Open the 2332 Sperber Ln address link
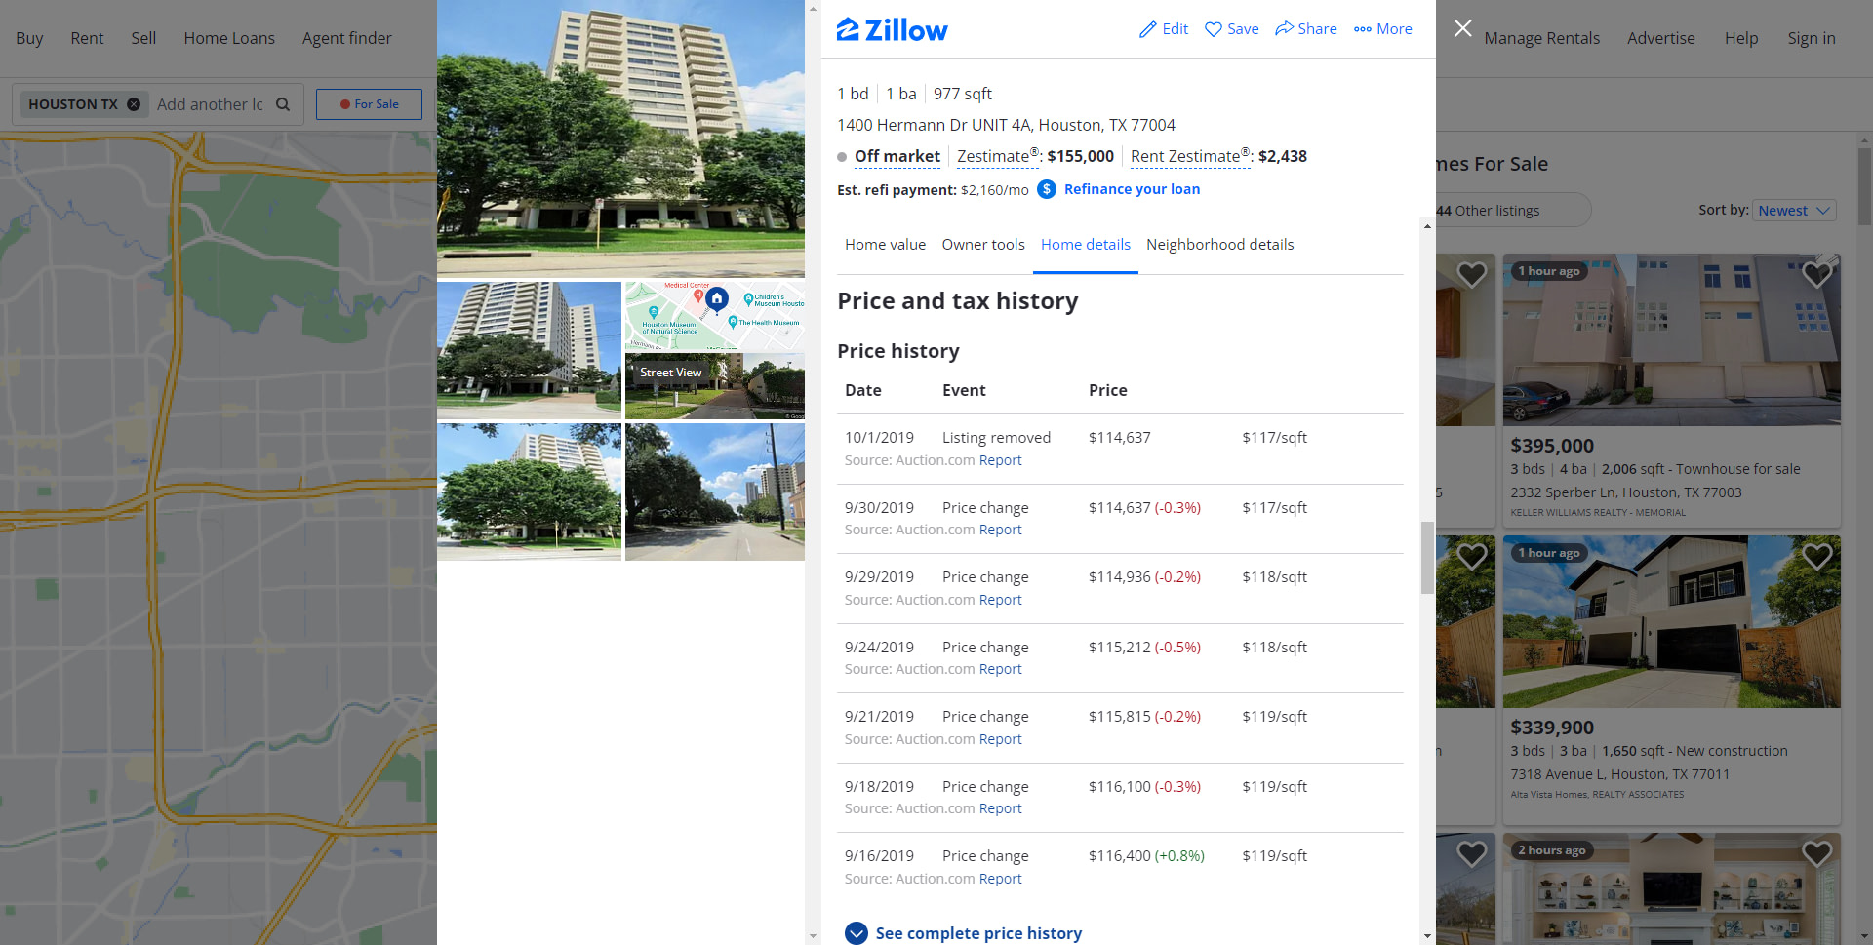The image size is (1873, 945). [1625, 492]
